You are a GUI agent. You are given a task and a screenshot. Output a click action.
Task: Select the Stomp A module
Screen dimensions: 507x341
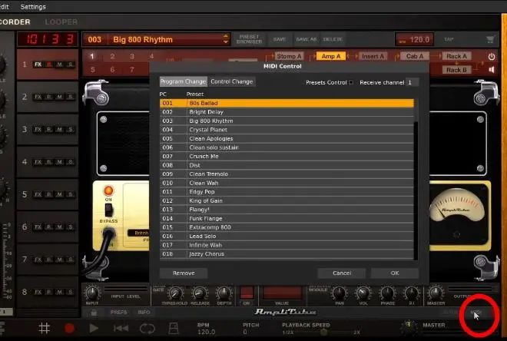[289, 56]
